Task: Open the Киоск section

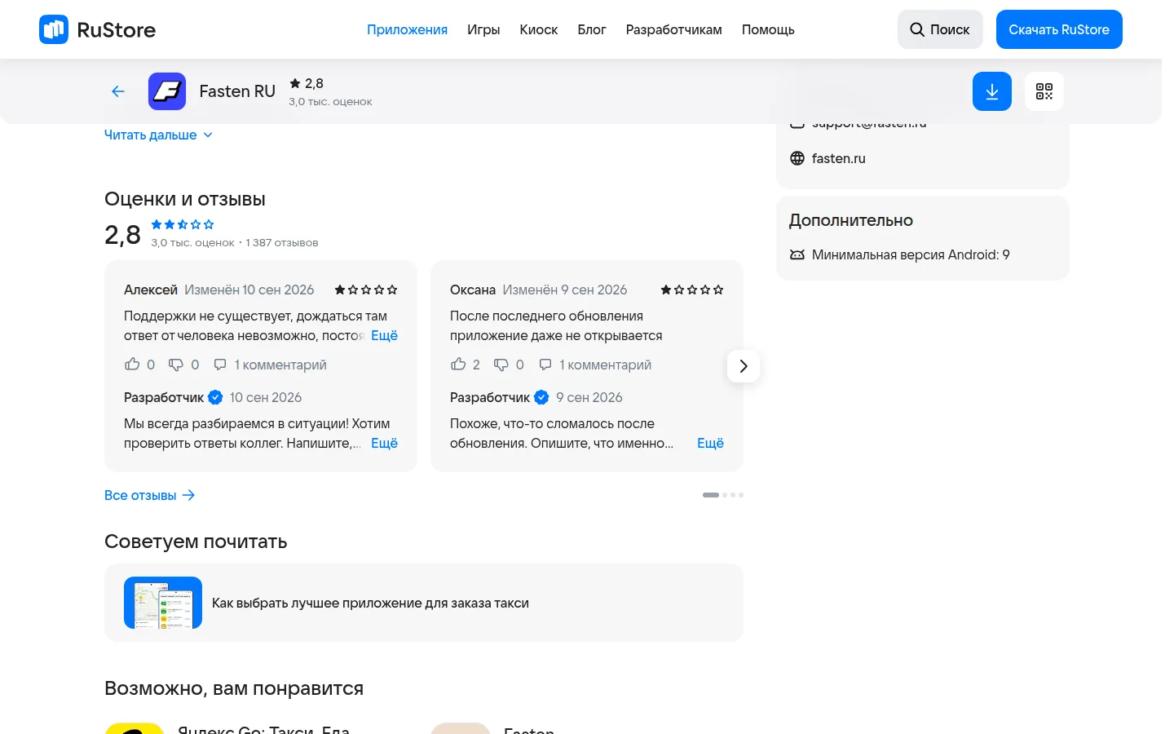Action: click(539, 29)
